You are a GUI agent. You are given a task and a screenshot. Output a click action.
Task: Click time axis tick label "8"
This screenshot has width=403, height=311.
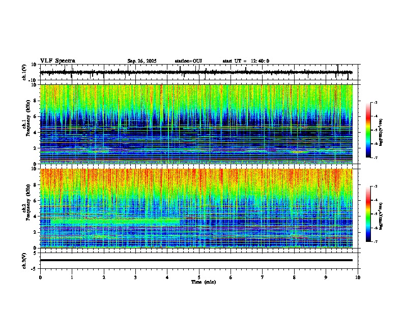294,277
